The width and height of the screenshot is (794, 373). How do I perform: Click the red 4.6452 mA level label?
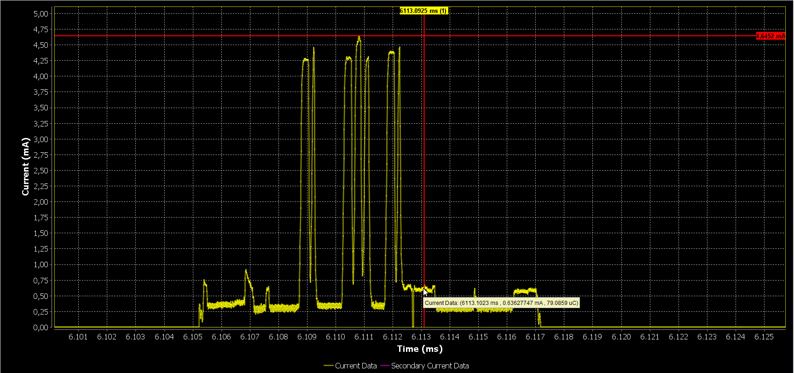[x=771, y=36]
